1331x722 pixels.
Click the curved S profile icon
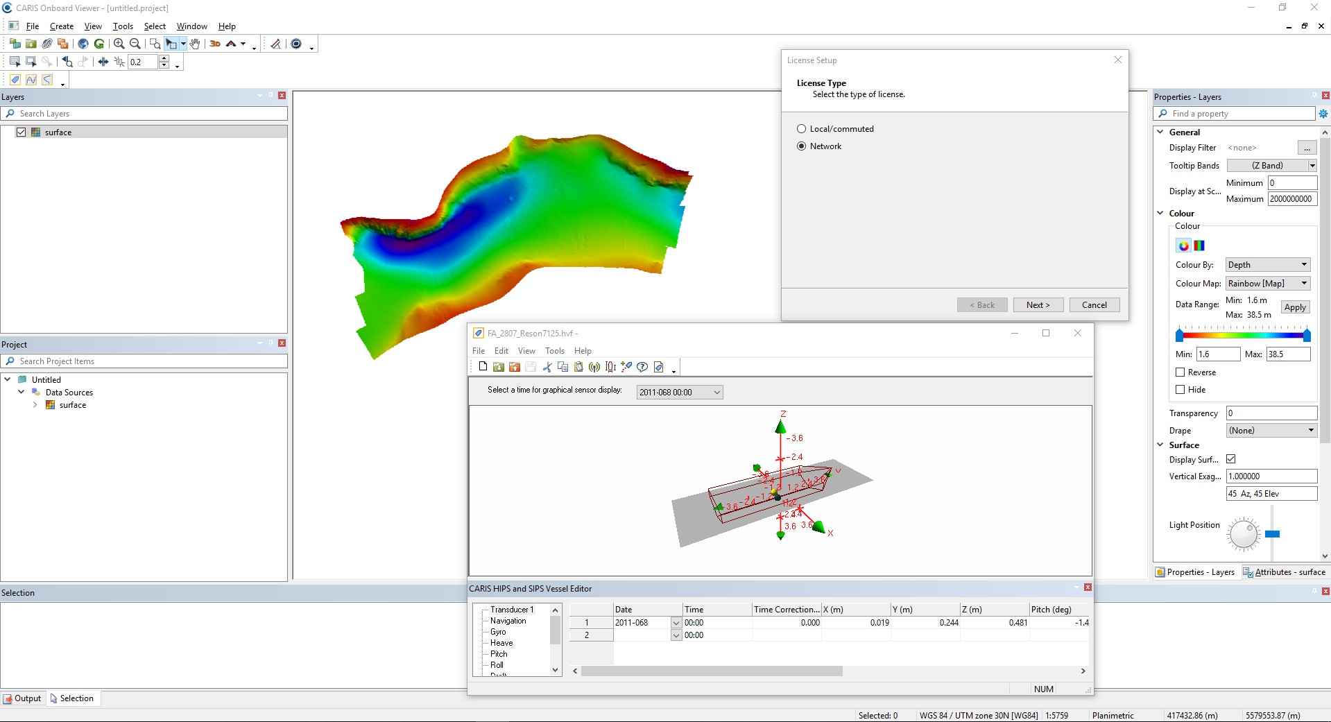click(47, 80)
